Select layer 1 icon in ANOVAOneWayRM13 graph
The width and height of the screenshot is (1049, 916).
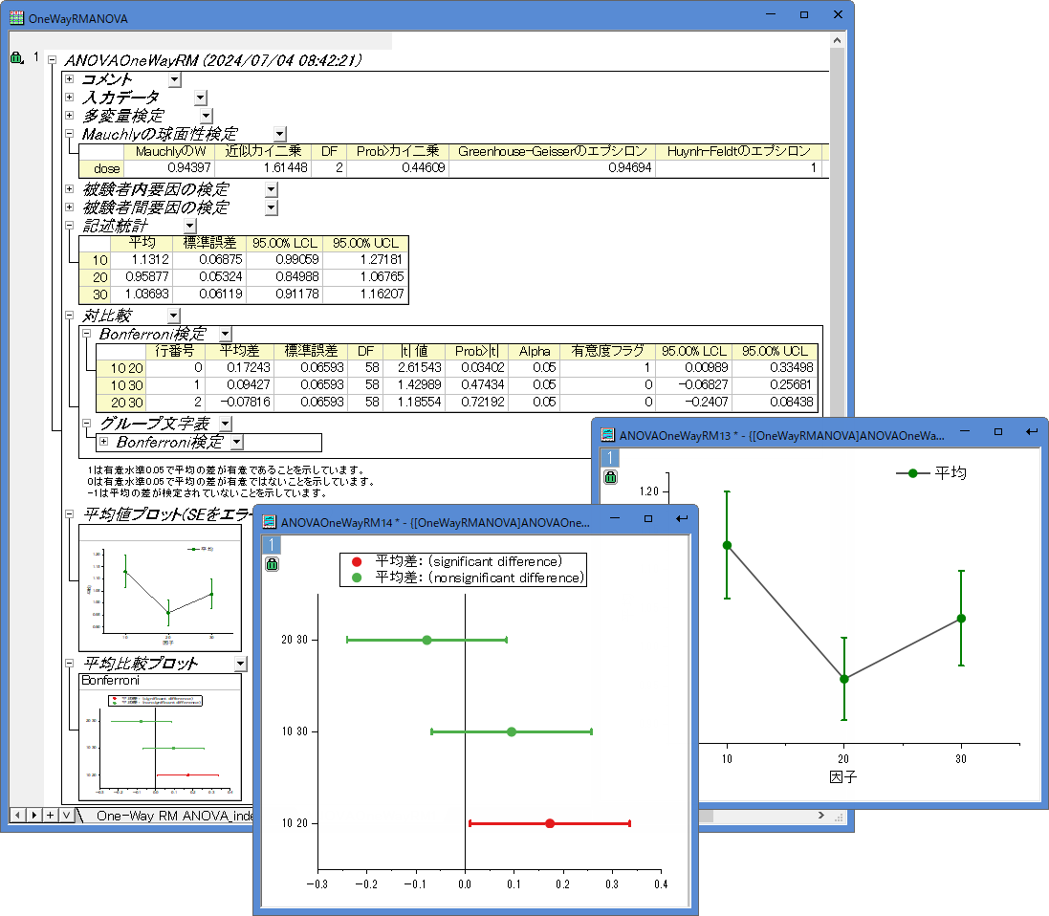[610, 457]
